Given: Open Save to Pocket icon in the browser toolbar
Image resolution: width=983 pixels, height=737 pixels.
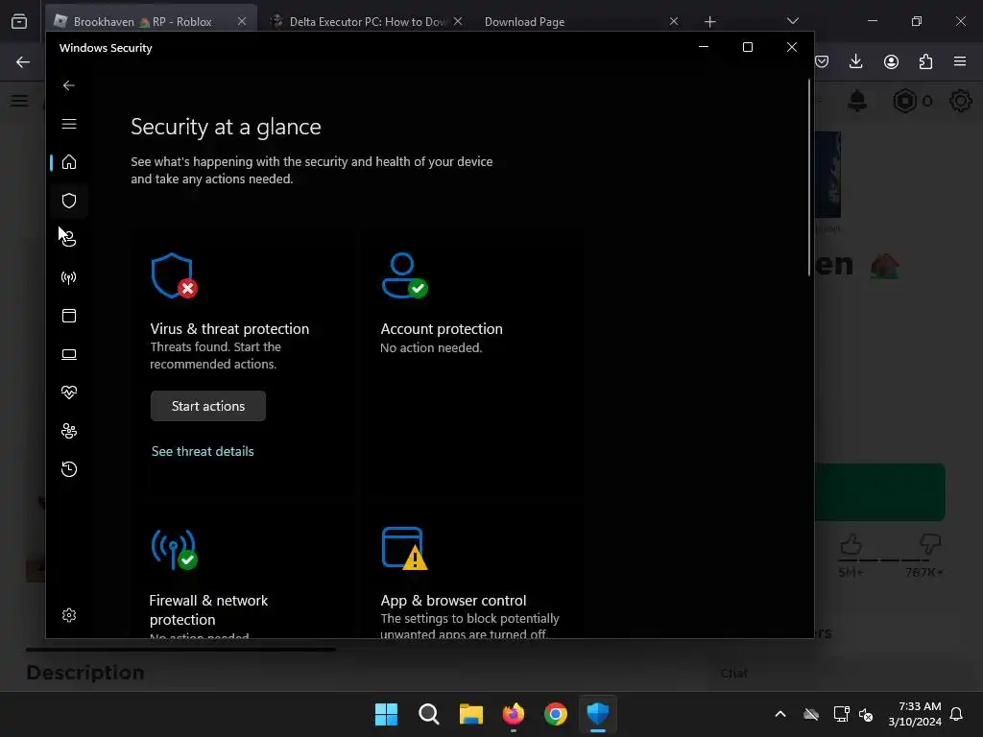Looking at the screenshot, I should pos(822,61).
